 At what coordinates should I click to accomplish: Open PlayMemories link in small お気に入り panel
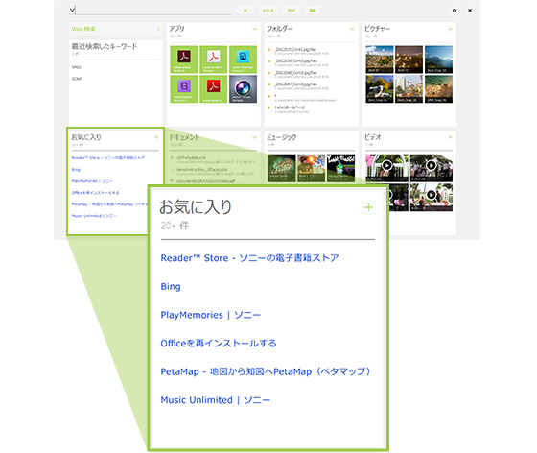(92, 181)
